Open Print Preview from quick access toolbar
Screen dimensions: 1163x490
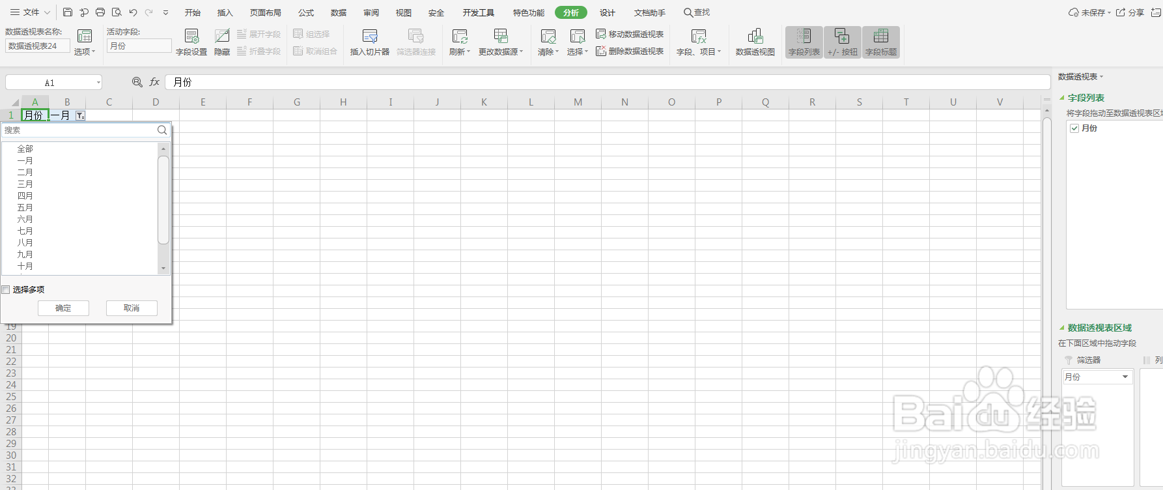coord(117,12)
